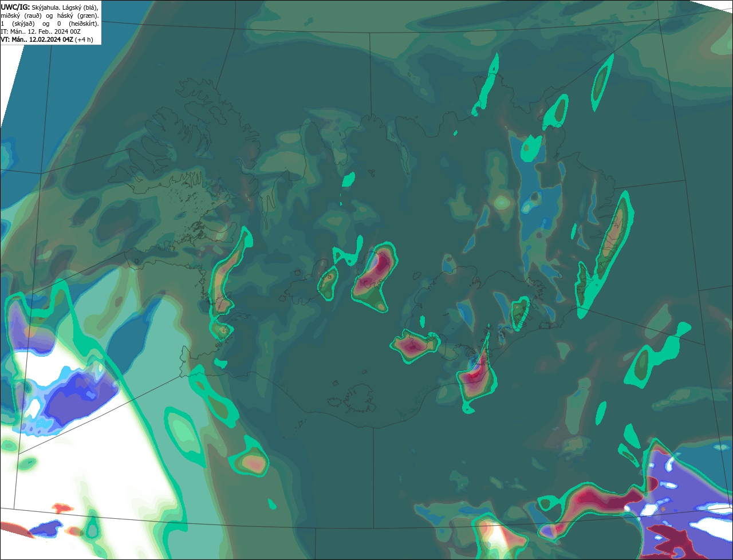Click the text "1 (skýjað)"
This screenshot has width=733, height=560.
18,24
